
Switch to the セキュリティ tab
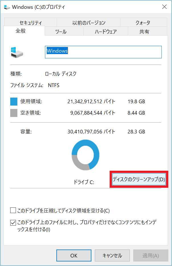coord(30,22)
